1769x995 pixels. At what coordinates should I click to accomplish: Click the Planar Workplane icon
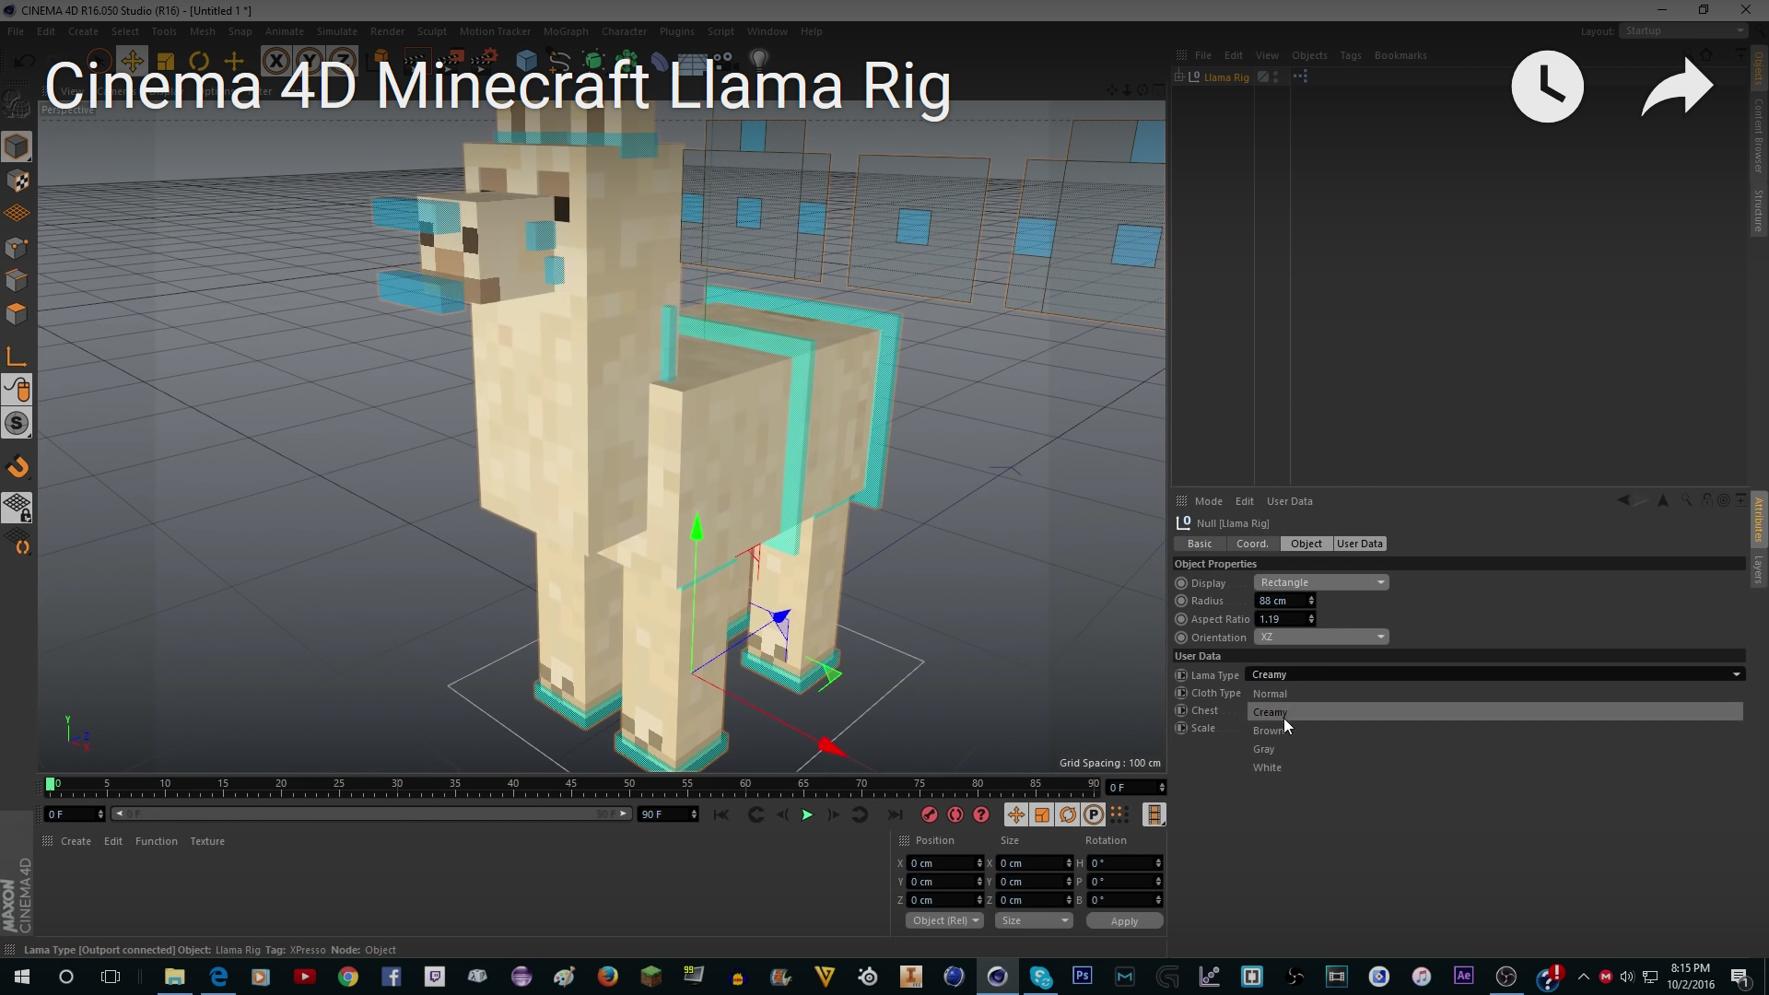pyautogui.click(x=17, y=541)
